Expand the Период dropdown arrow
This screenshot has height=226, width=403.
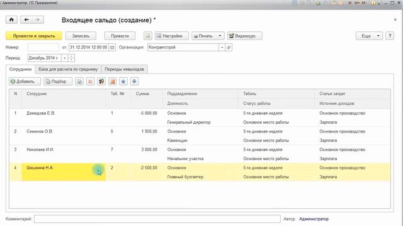(64, 58)
